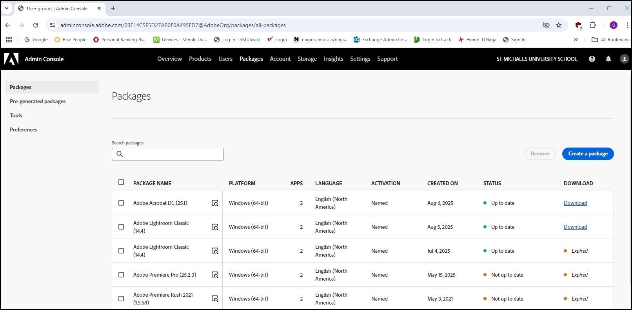
Task: Click the ST MICHAELS UNIVERSITY SCHOOL org name
Action: tap(537, 59)
